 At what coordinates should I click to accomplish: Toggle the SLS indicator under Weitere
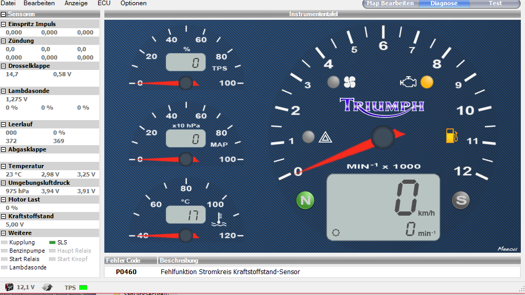[x=52, y=242]
